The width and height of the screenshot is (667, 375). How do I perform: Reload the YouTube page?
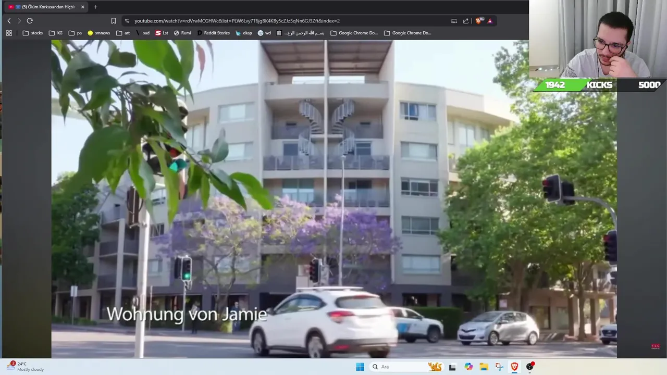point(30,21)
